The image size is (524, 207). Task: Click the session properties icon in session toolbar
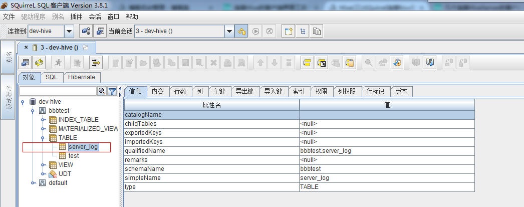[25, 62]
